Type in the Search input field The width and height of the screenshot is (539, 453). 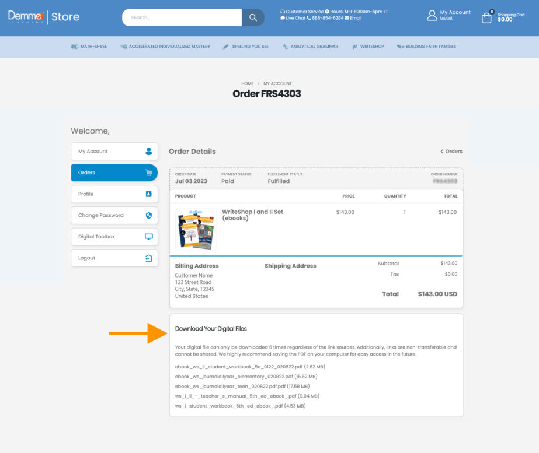[182, 17]
